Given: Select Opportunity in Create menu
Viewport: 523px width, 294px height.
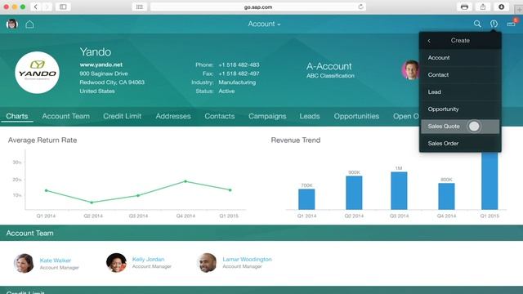Looking at the screenshot, I should pyautogui.click(x=460, y=109).
